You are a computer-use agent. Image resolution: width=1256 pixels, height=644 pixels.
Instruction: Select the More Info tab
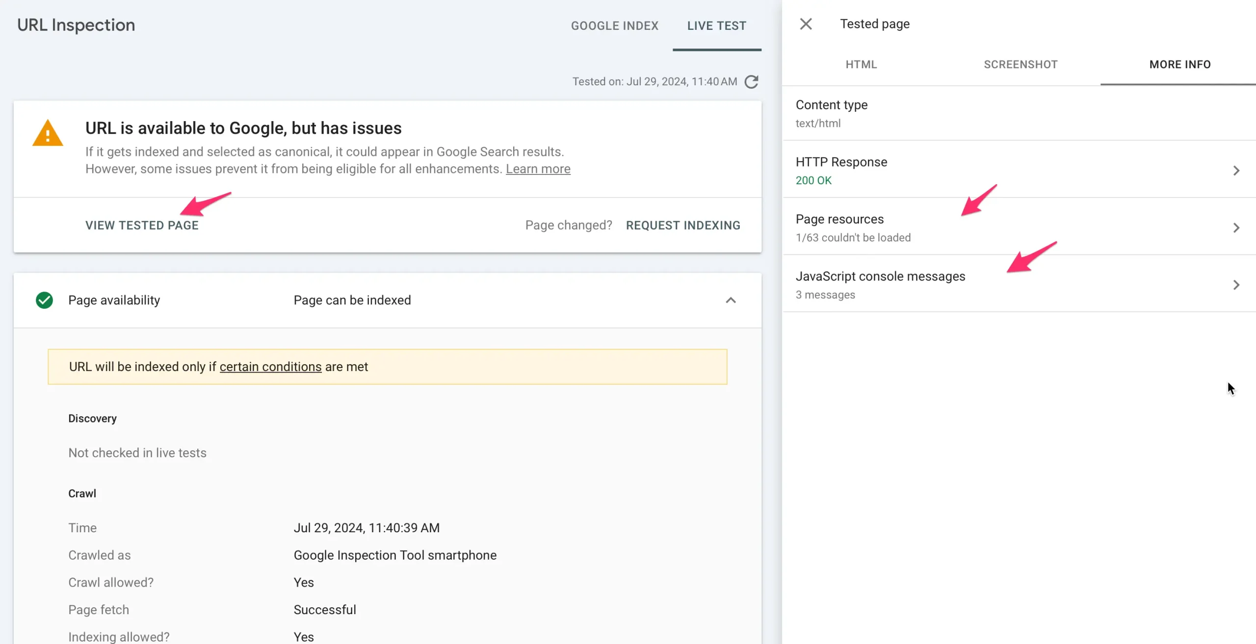[x=1179, y=64]
